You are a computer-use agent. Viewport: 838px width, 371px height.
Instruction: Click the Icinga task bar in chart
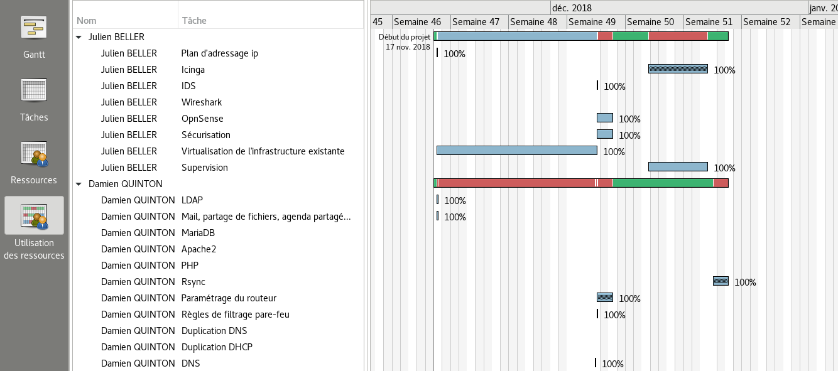click(678, 69)
